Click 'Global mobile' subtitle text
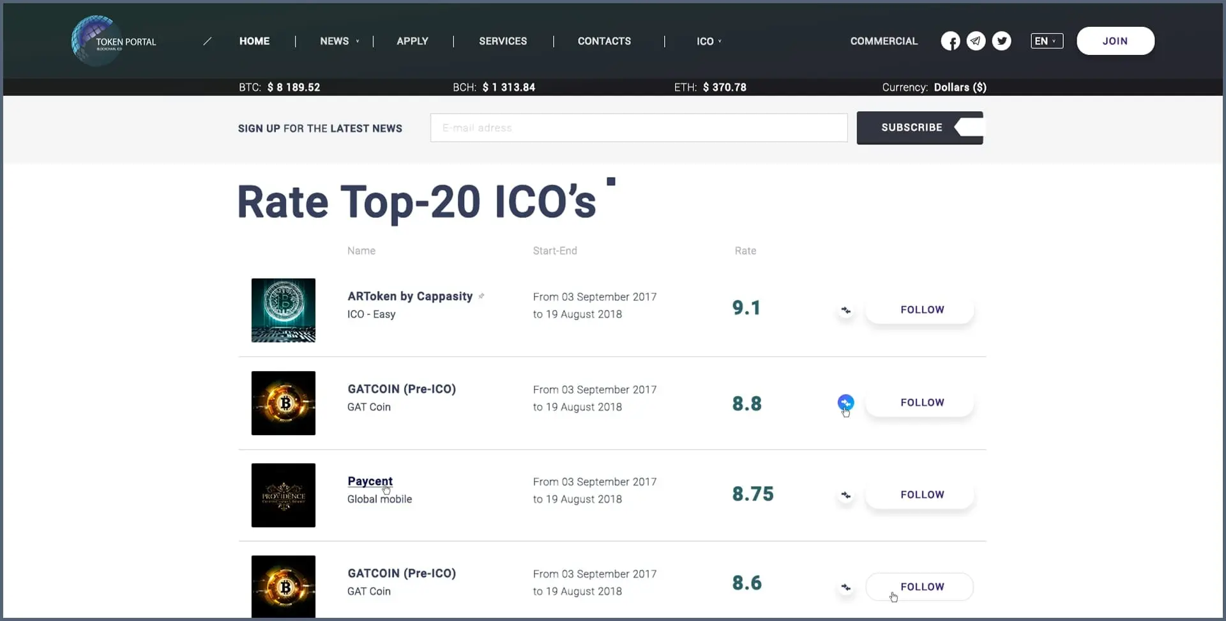The width and height of the screenshot is (1226, 621). 379,499
